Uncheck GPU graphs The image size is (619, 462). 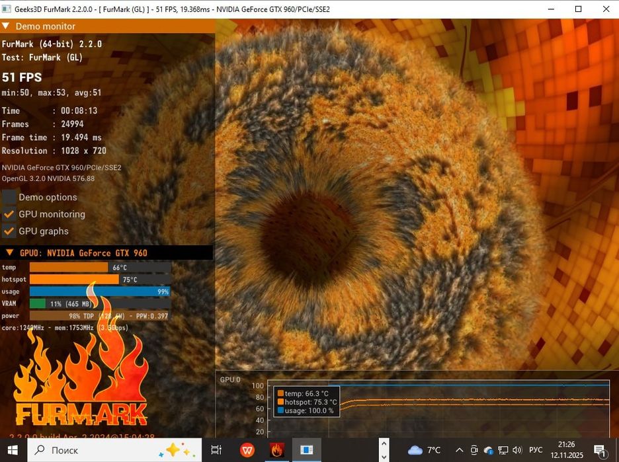9,231
